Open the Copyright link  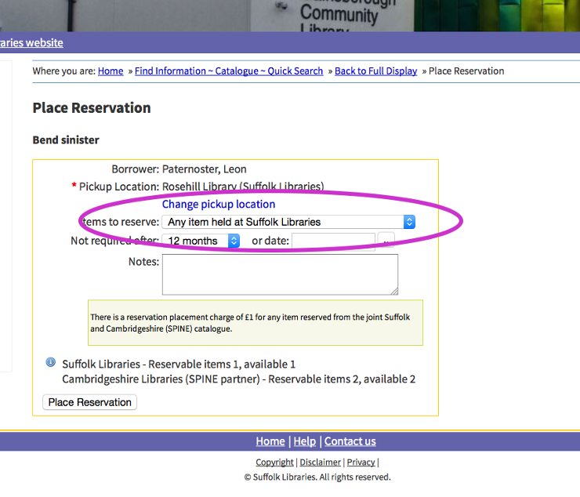pyautogui.click(x=274, y=463)
